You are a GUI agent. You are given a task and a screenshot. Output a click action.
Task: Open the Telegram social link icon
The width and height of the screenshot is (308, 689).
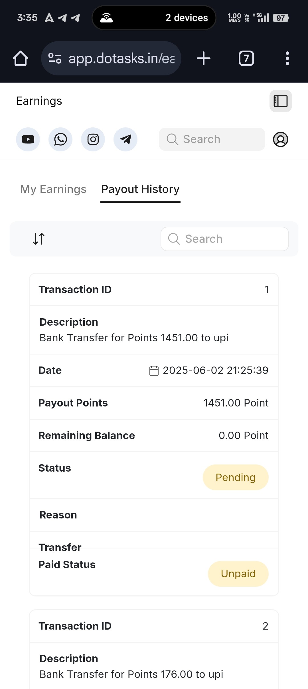(x=125, y=139)
